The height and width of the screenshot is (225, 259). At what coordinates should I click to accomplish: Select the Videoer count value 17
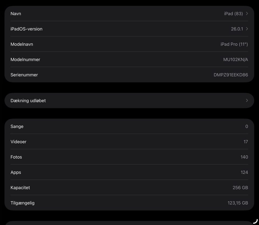coord(246,142)
